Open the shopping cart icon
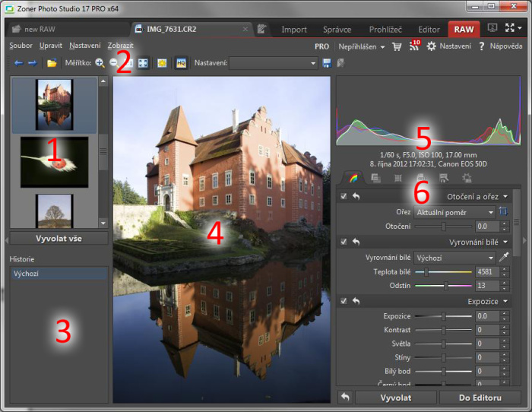 [x=396, y=46]
